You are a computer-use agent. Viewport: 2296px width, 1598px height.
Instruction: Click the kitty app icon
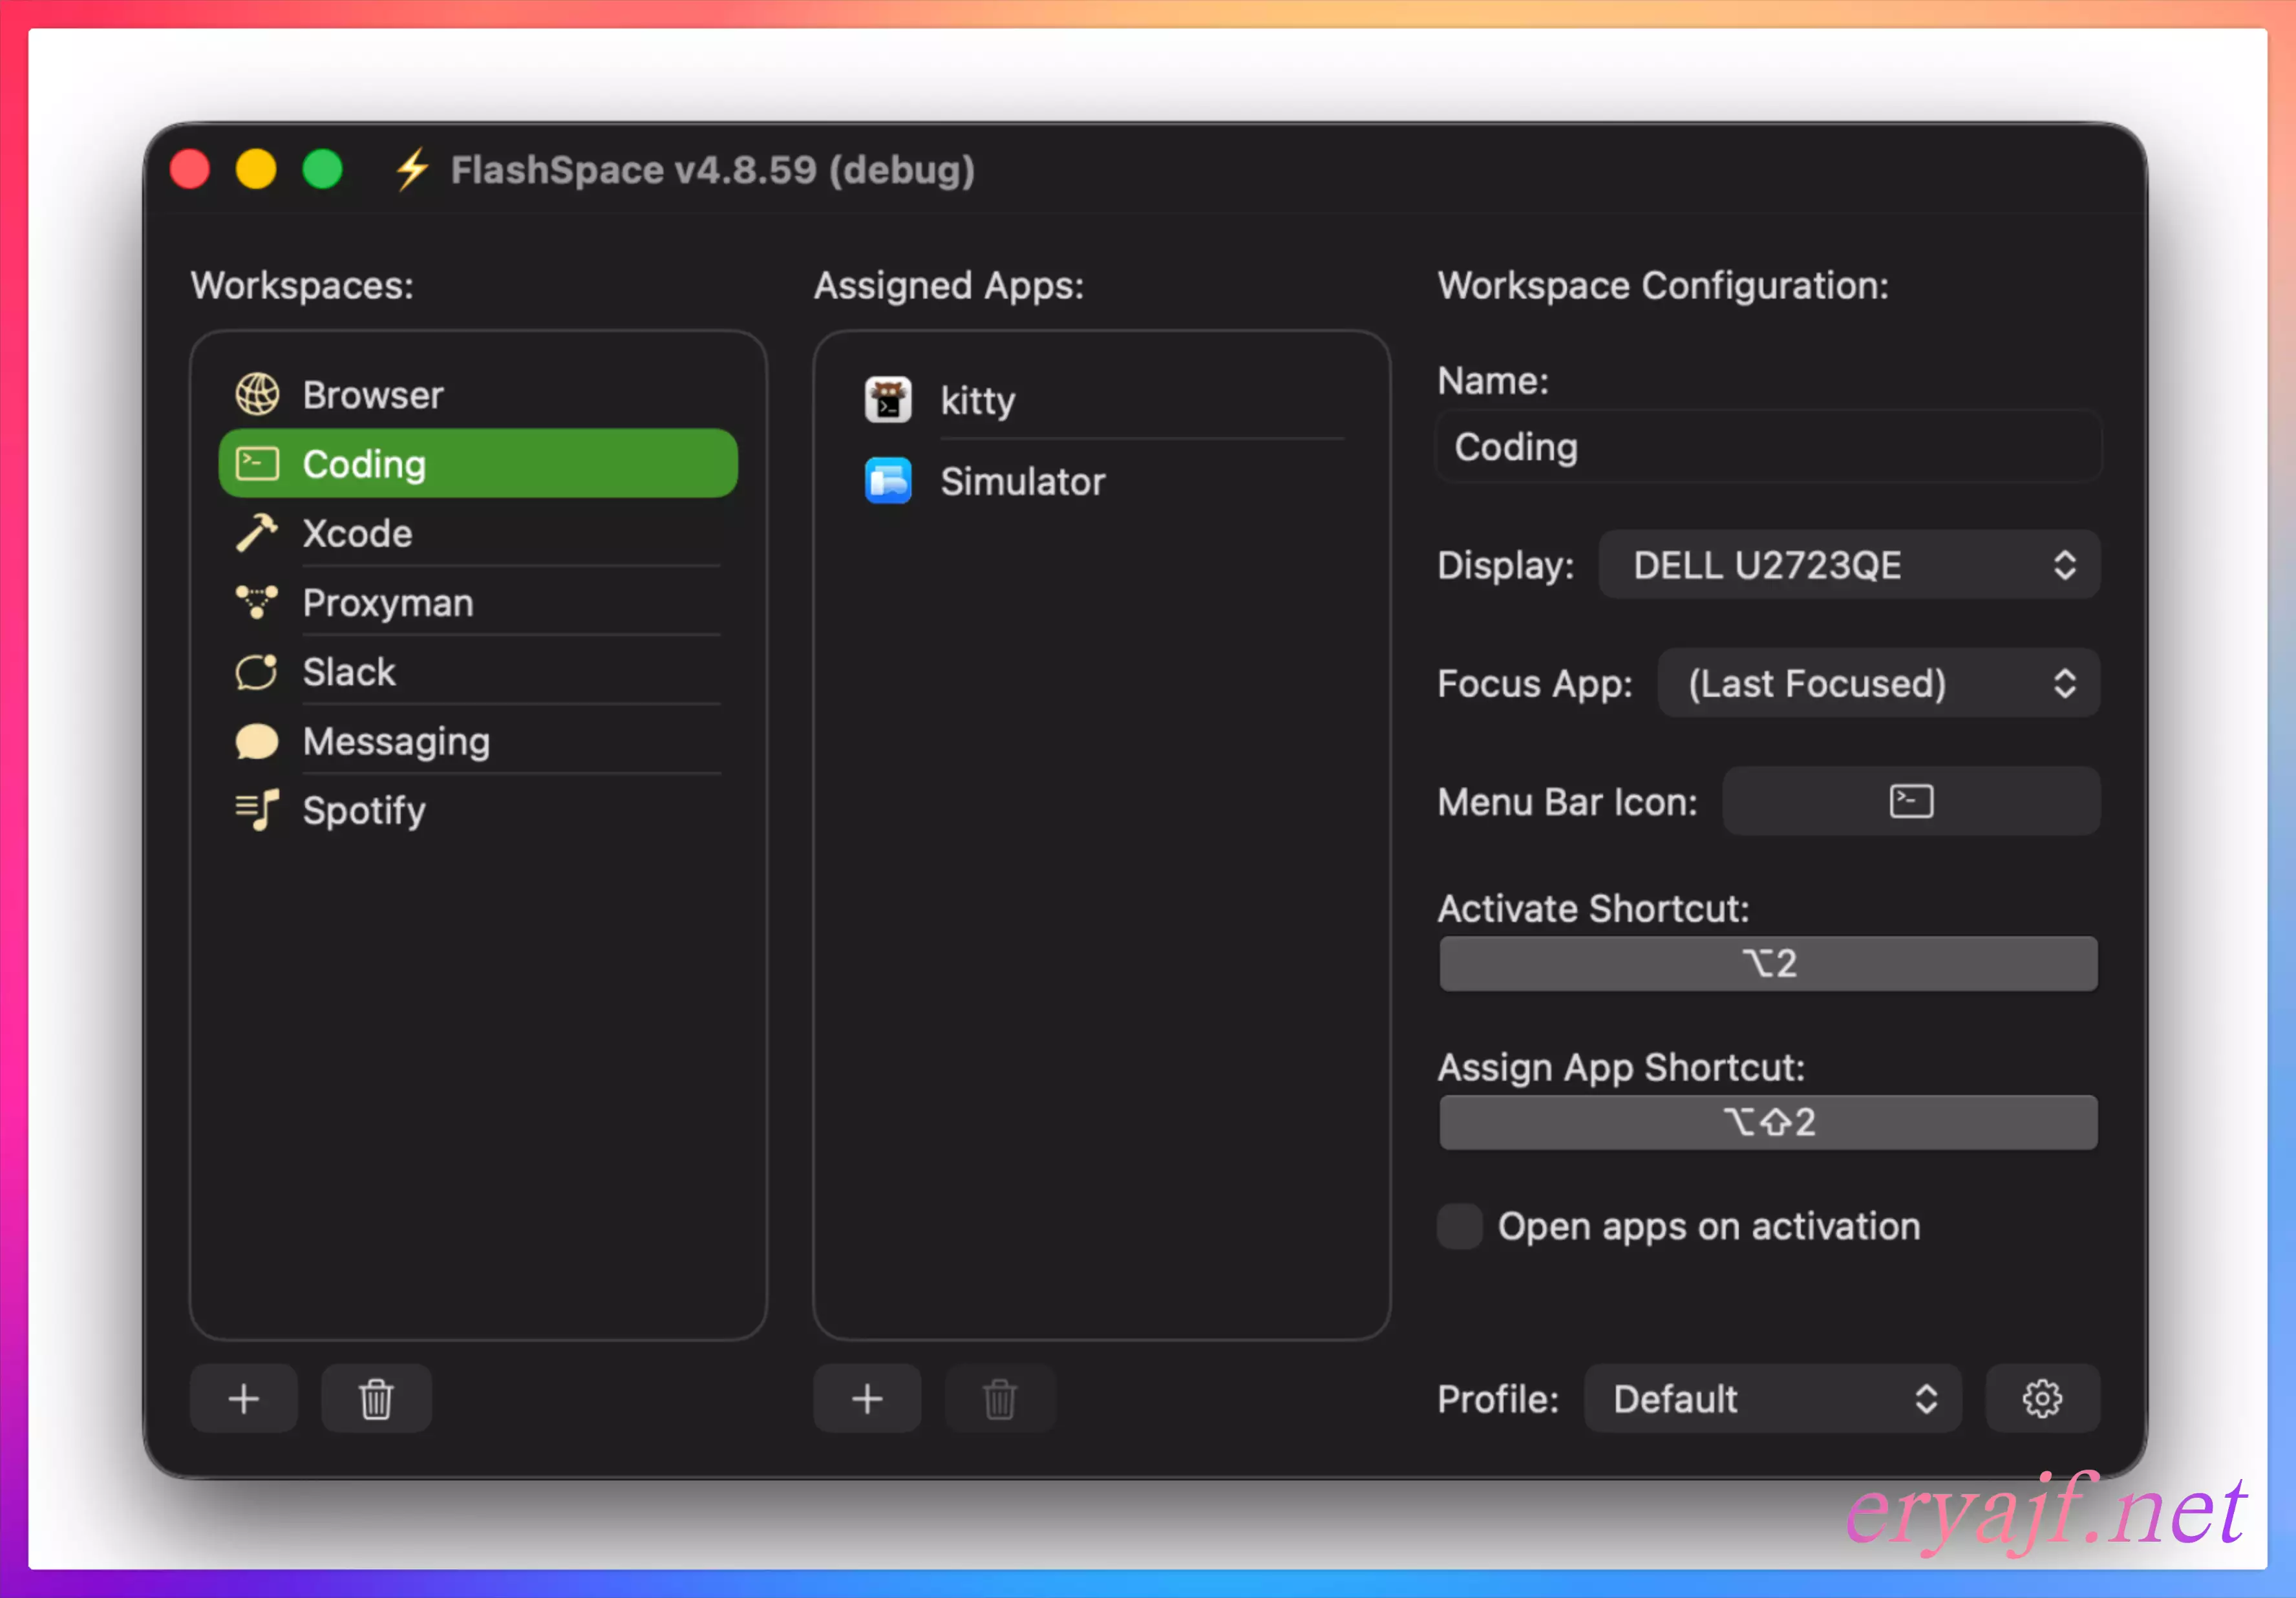[x=887, y=400]
